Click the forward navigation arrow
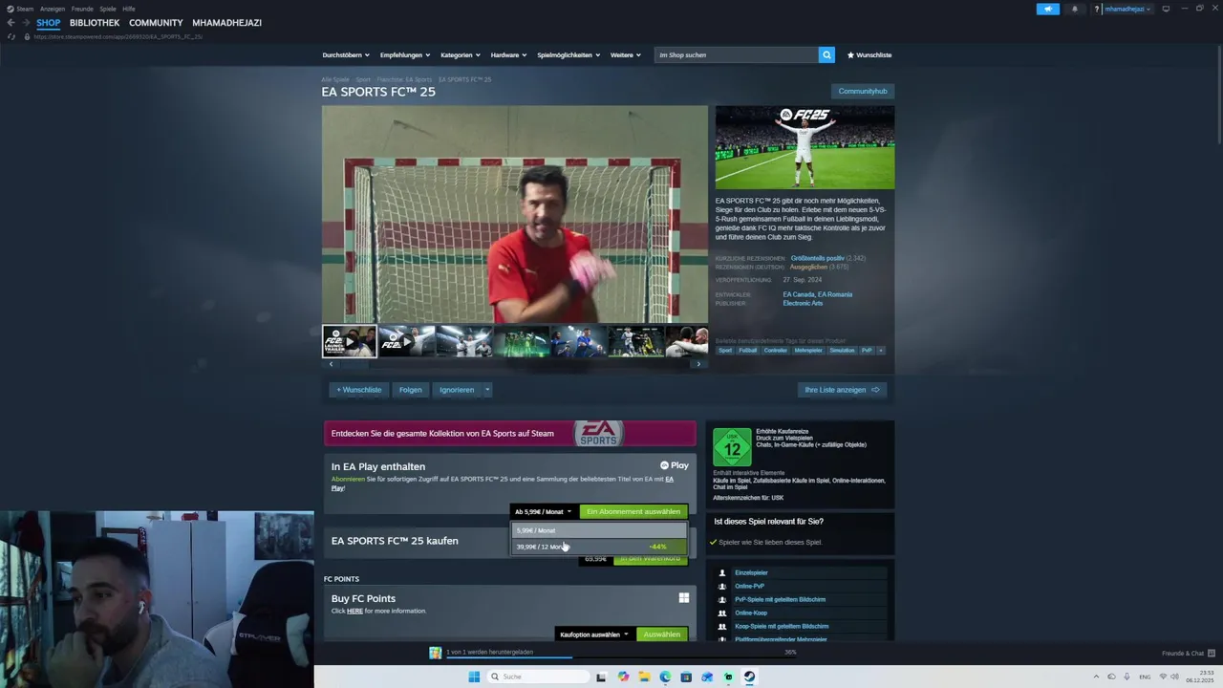 point(26,23)
